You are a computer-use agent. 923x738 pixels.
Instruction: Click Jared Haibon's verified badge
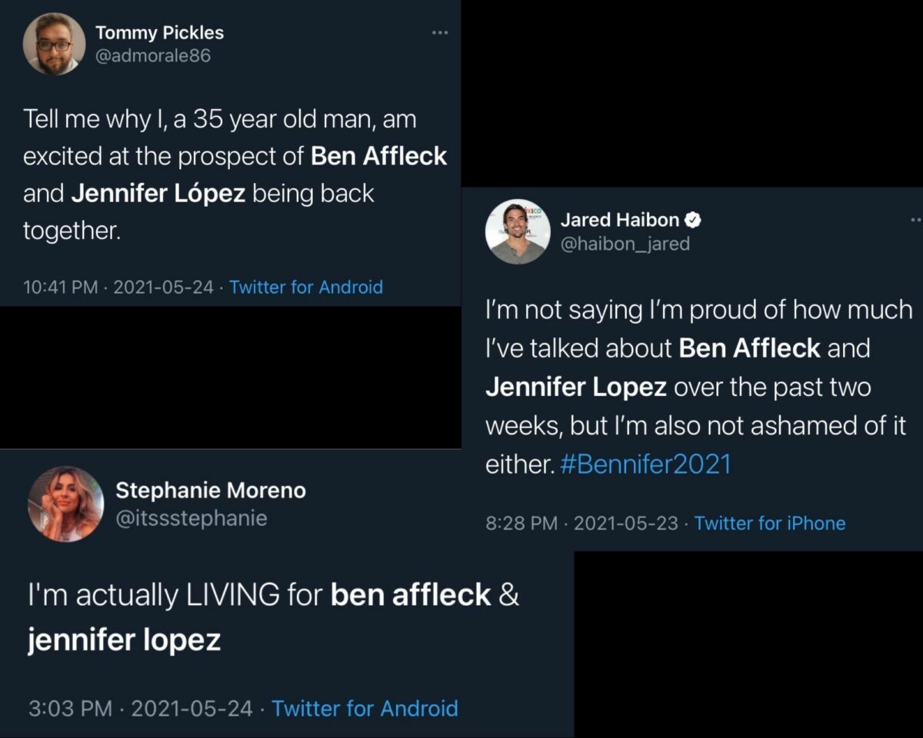693,221
